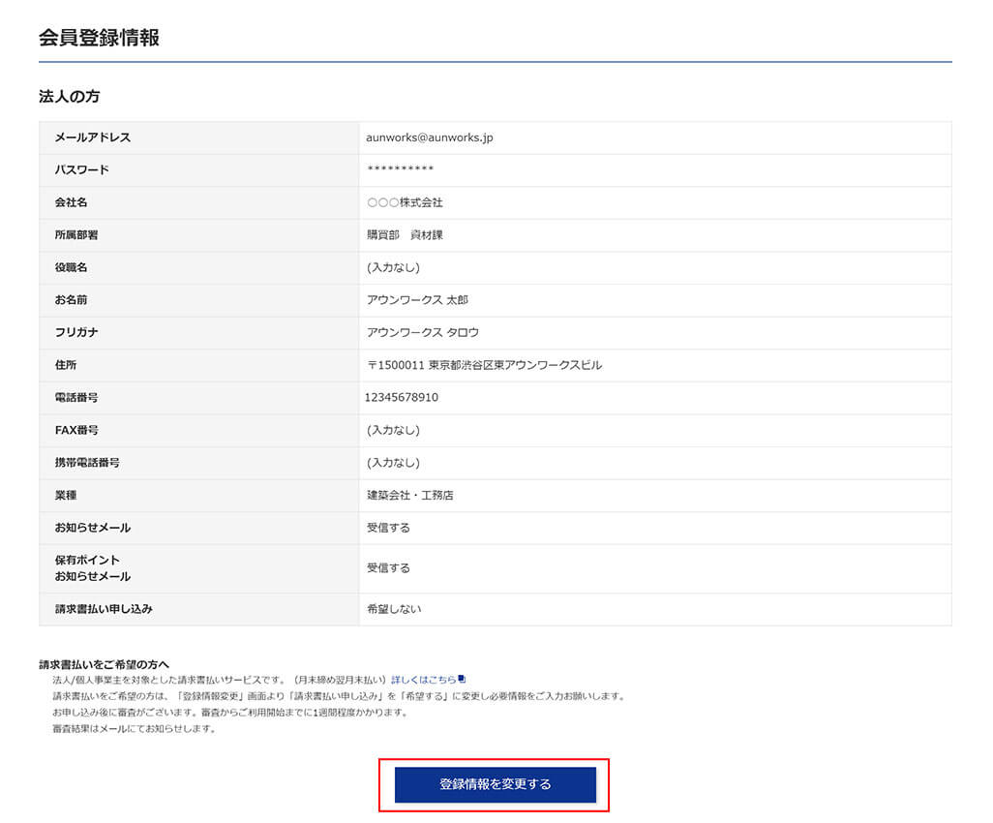Click the 会社名 row label
Viewport: 993px width, 823px height.
tap(71, 202)
